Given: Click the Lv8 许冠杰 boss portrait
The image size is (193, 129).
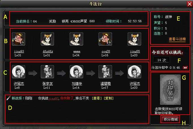Looking at the screenshot, I should [x=19, y=72].
